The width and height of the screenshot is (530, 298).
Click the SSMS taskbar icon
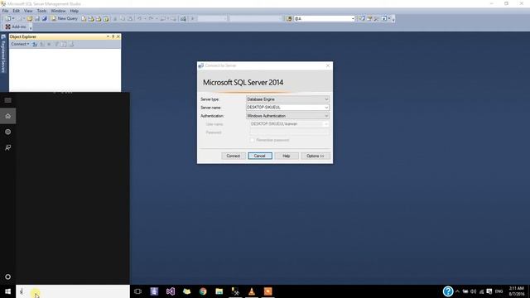(x=235, y=291)
